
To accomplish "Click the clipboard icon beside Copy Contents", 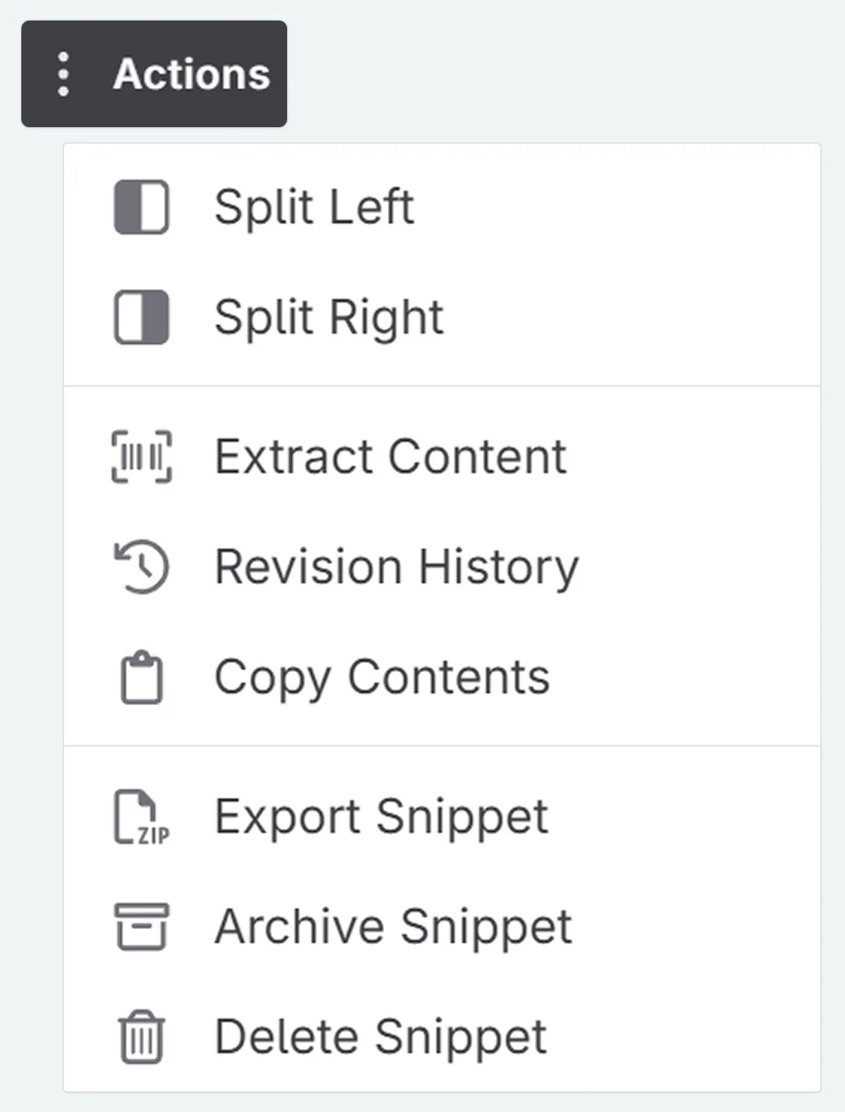I will tap(141, 677).
